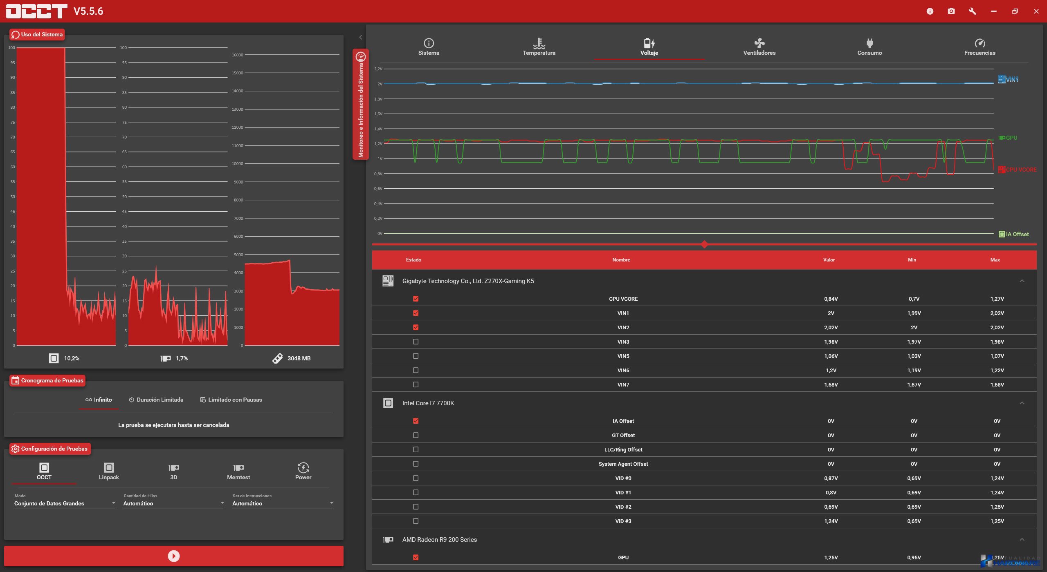This screenshot has height=572, width=1047.
Task: Take a screenshot with the camera icon
Action: pyautogui.click(x=951, y=11)
